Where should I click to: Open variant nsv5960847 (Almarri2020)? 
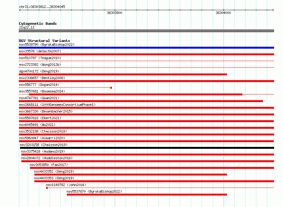tap(42, 138)
